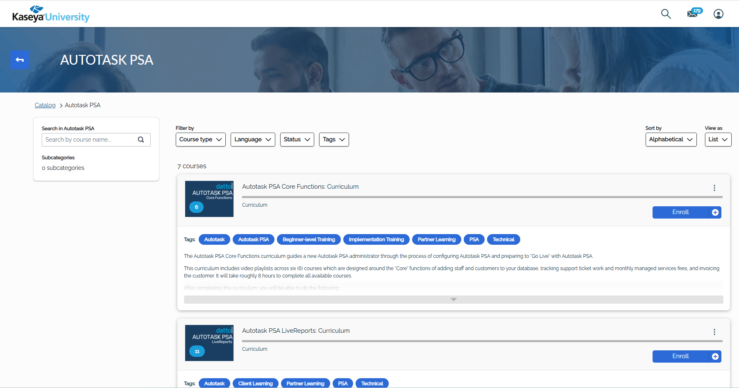Click the search magnifier icon in header
This screenshot has width=739, height=388.
666,14
